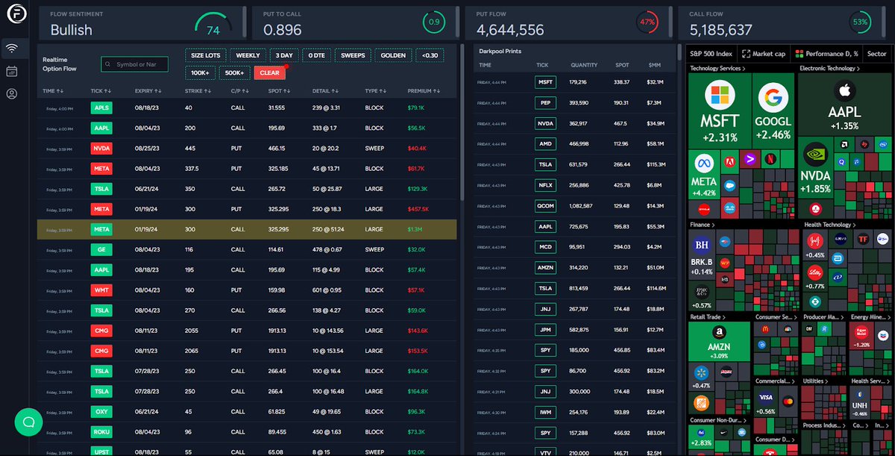
Task: Open the user profile sidebar icon
Action: pyautogui.click(x=12, y=94)
